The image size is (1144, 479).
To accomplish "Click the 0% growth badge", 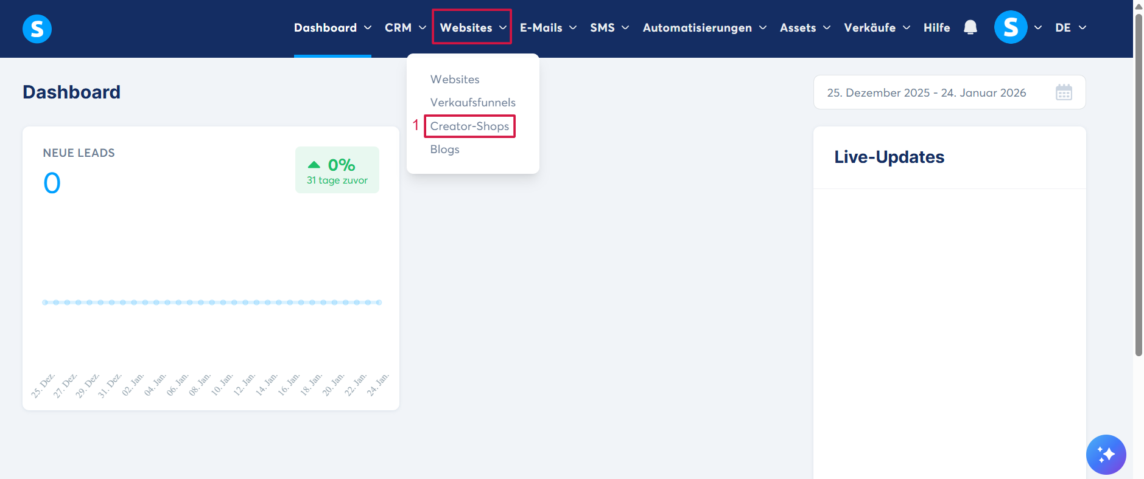I will tap(337, 170).
